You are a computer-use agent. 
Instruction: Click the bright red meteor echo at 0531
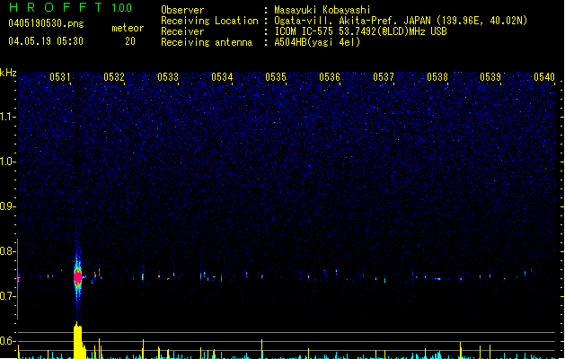coord(78,277)
